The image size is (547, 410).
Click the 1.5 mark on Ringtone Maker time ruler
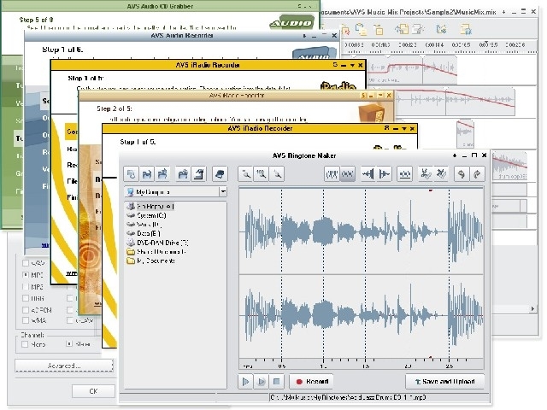coord(366,366)
